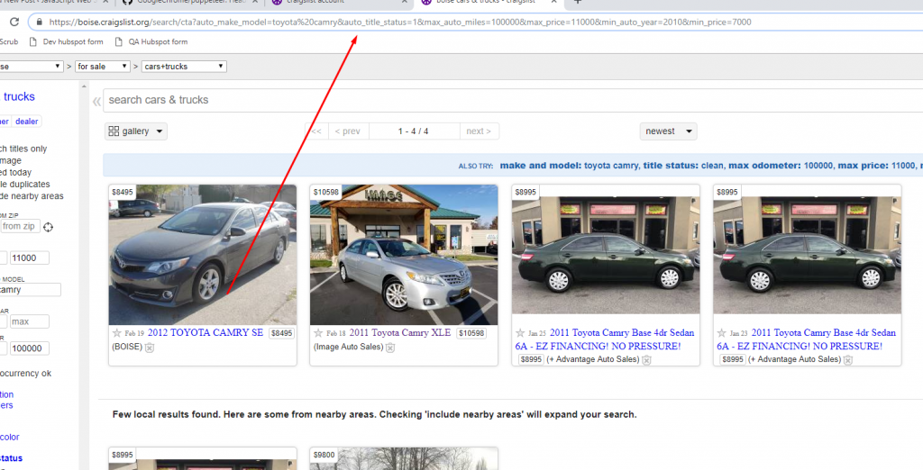Image resolution: width=923 pixels, height=470 pixels.
Task: Hide the Jan 25 Advantage Auto Sales listing
Action: click(646, 359)
